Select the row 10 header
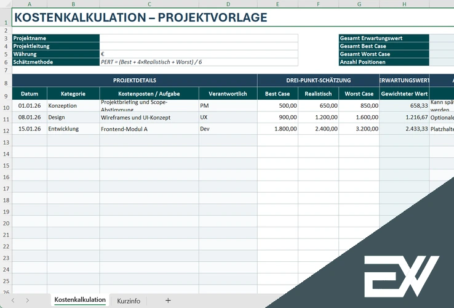 (x=6, y=105)
